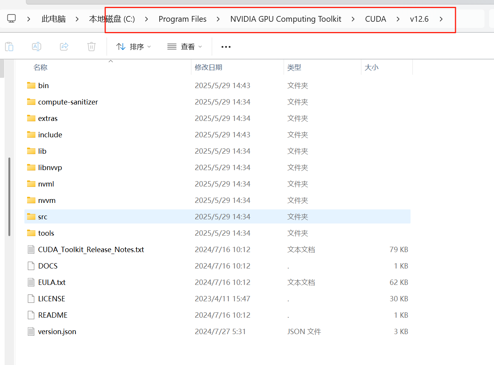
Task: Click the 62 KB size value
Action: coord(399,282)
